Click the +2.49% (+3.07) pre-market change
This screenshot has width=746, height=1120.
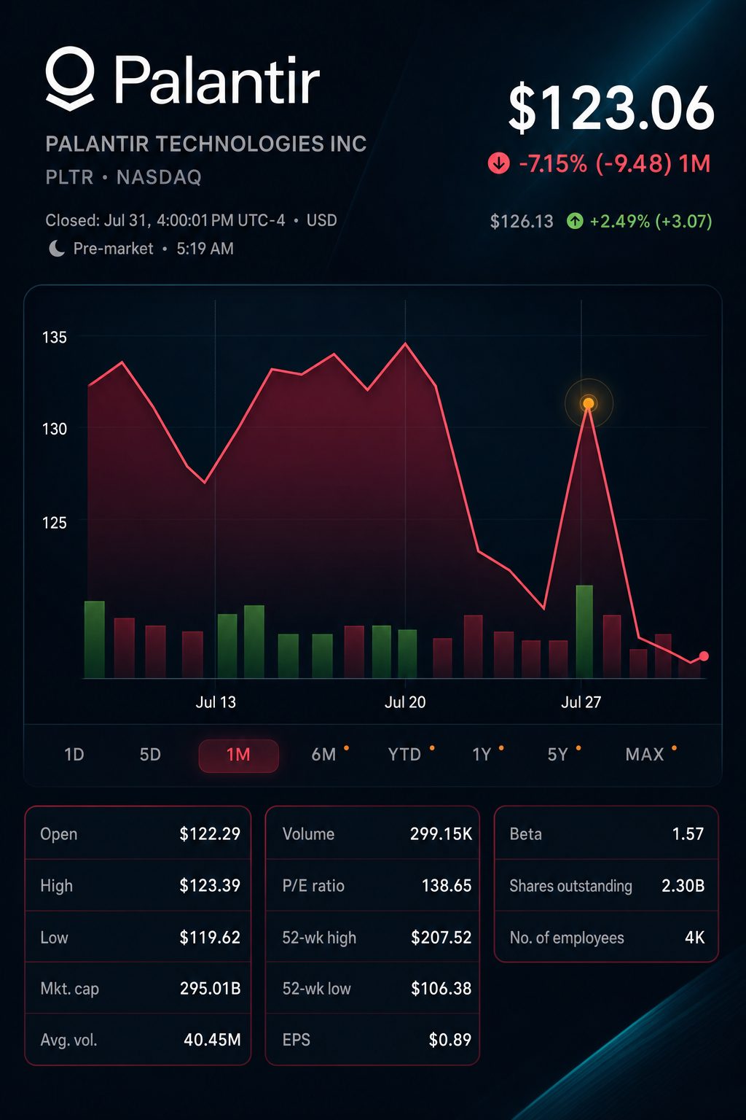point(651,221)
